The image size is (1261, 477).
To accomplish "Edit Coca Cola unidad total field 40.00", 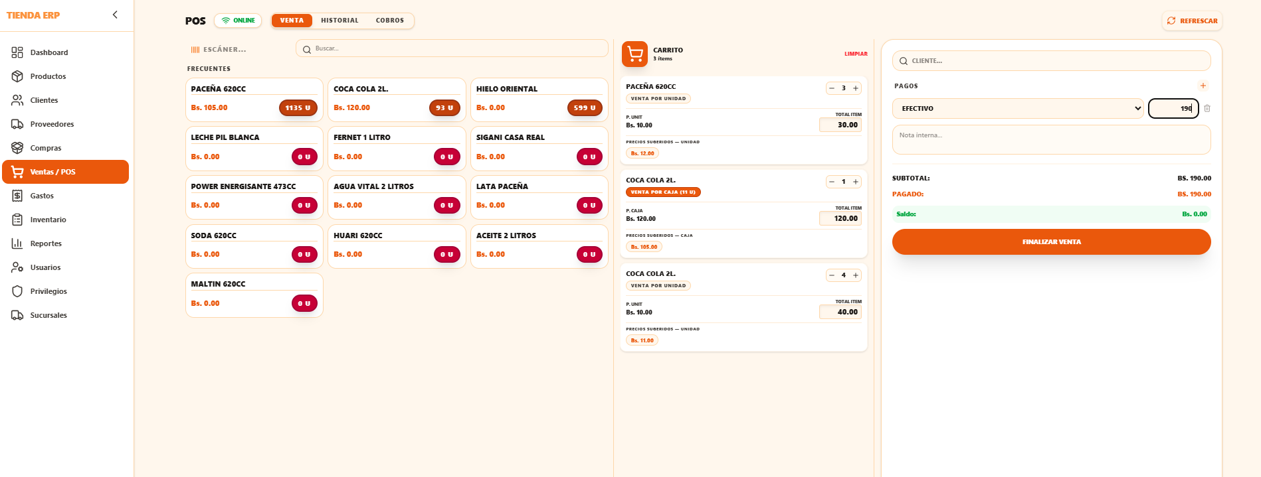I will tap(840, 312).
